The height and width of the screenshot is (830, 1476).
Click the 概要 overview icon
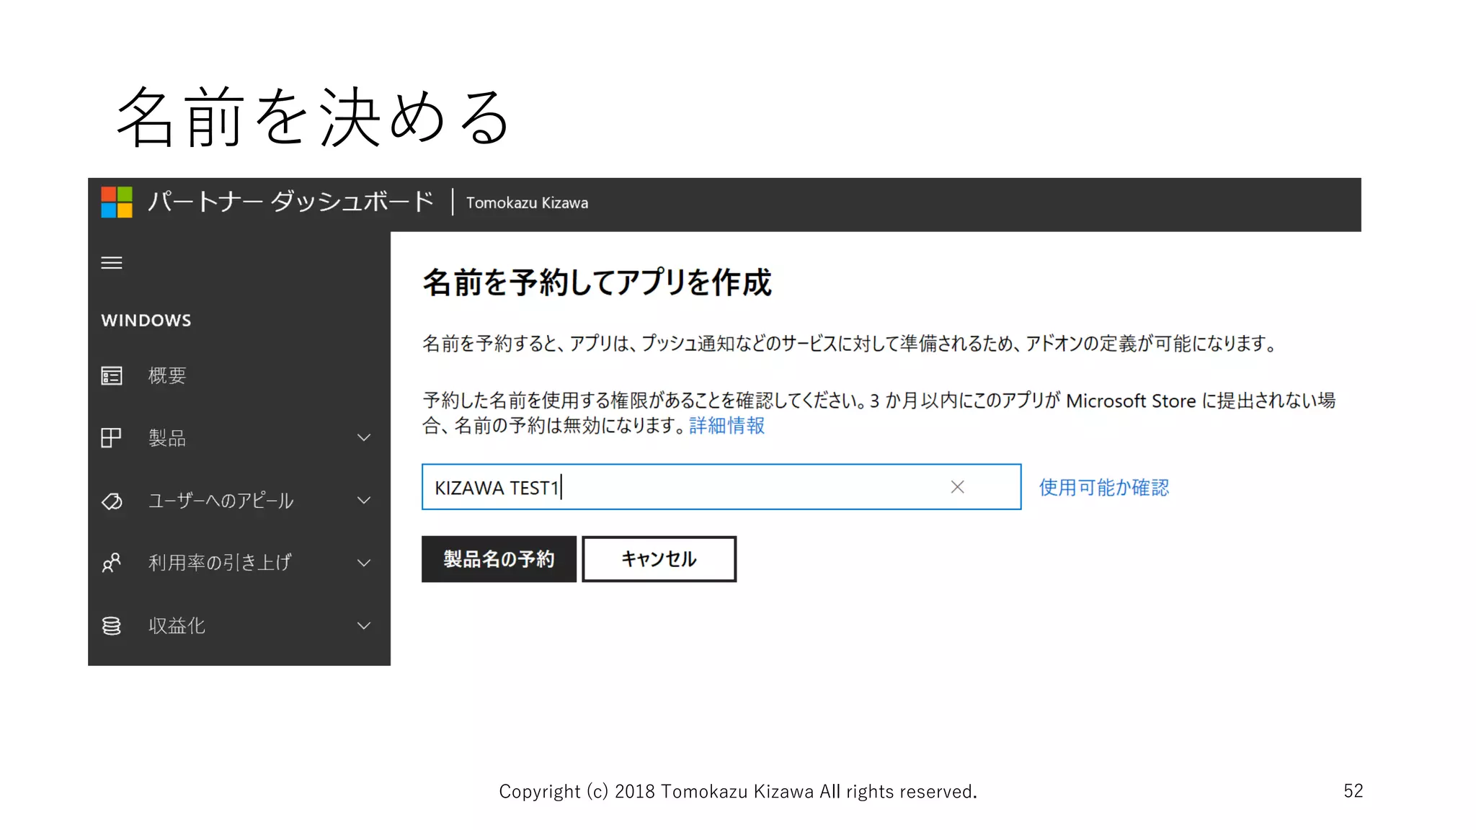point(111,375)
